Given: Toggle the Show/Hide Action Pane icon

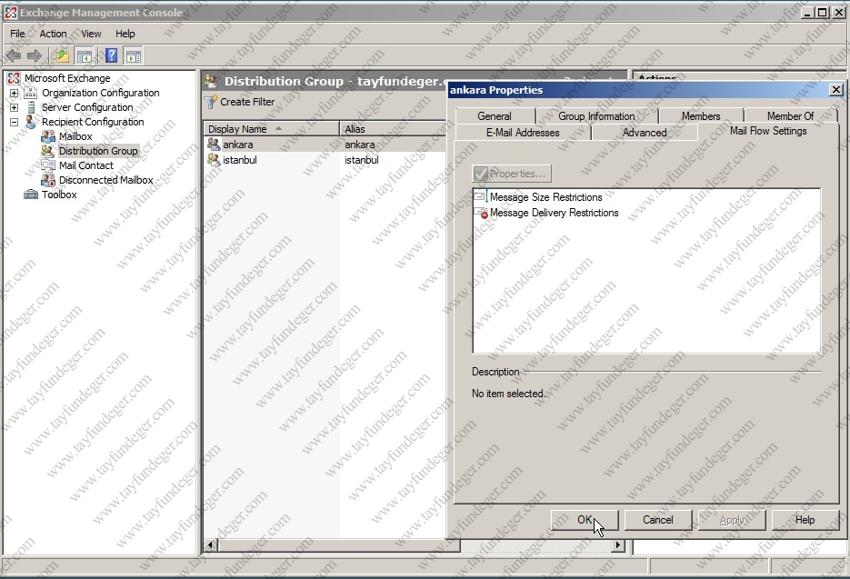Looking at the screenshot, I should coord(133,55).
